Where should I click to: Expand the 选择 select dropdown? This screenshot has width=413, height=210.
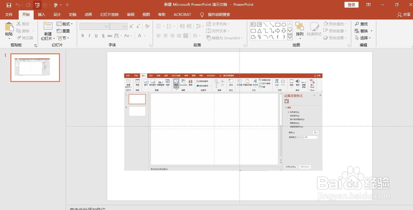point(363,38)
